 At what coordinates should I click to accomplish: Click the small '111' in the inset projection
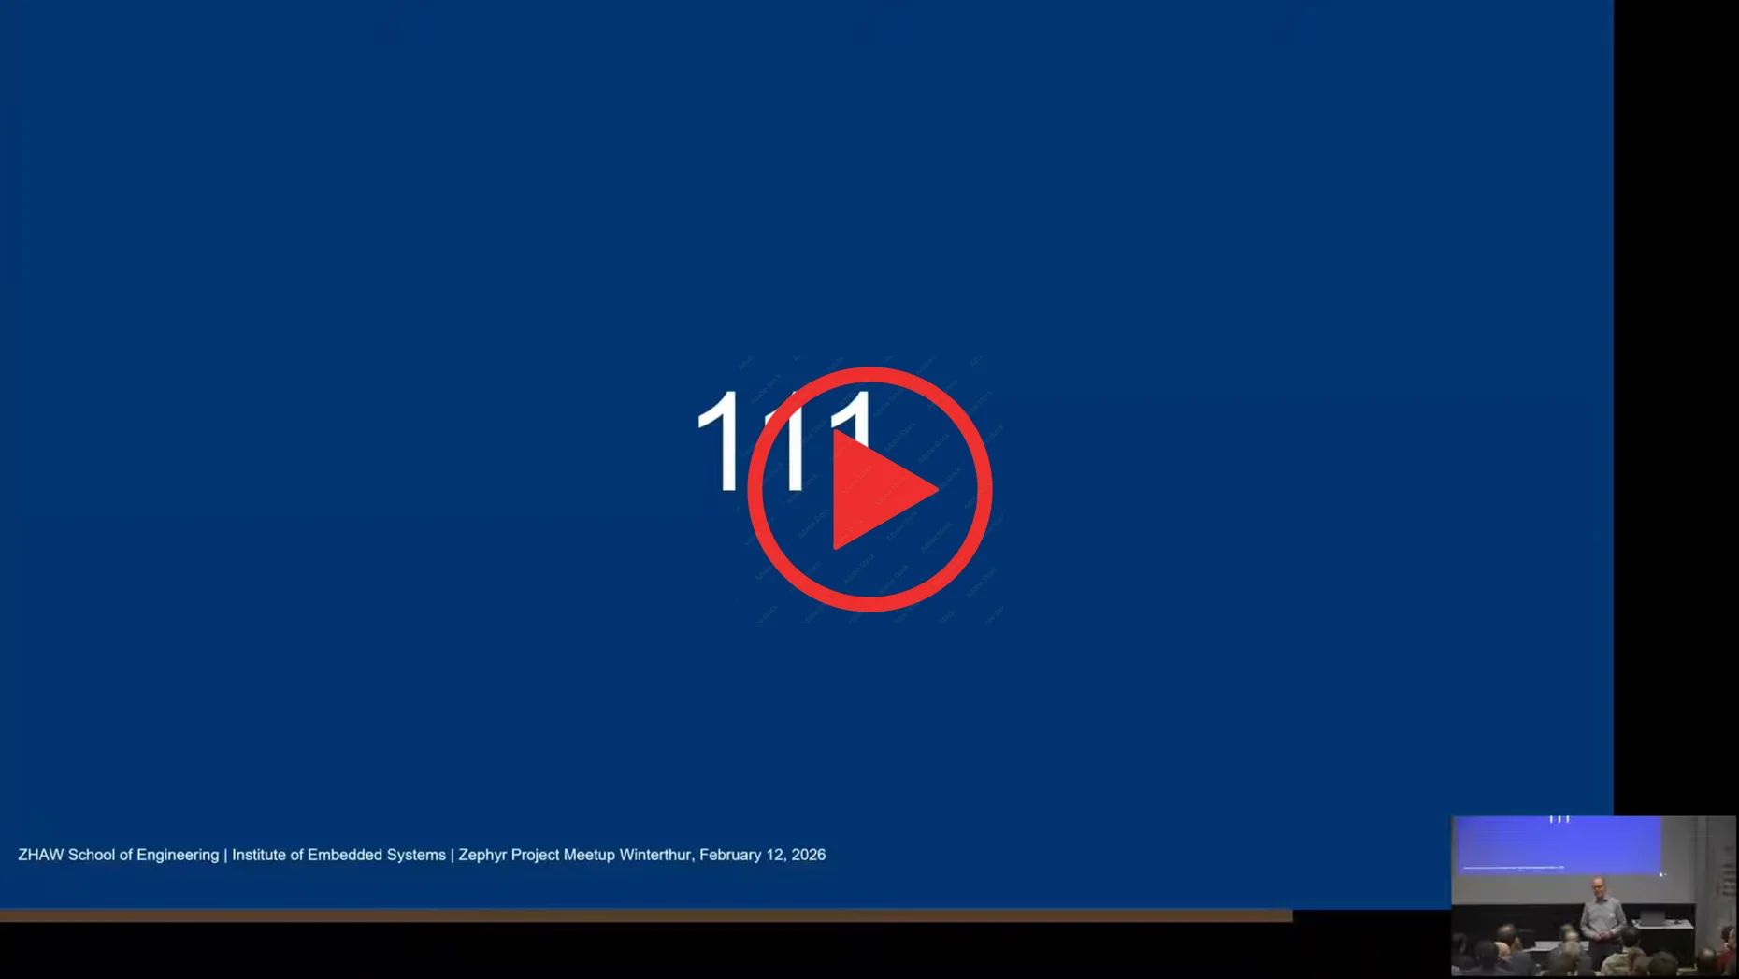[1559, 819]
